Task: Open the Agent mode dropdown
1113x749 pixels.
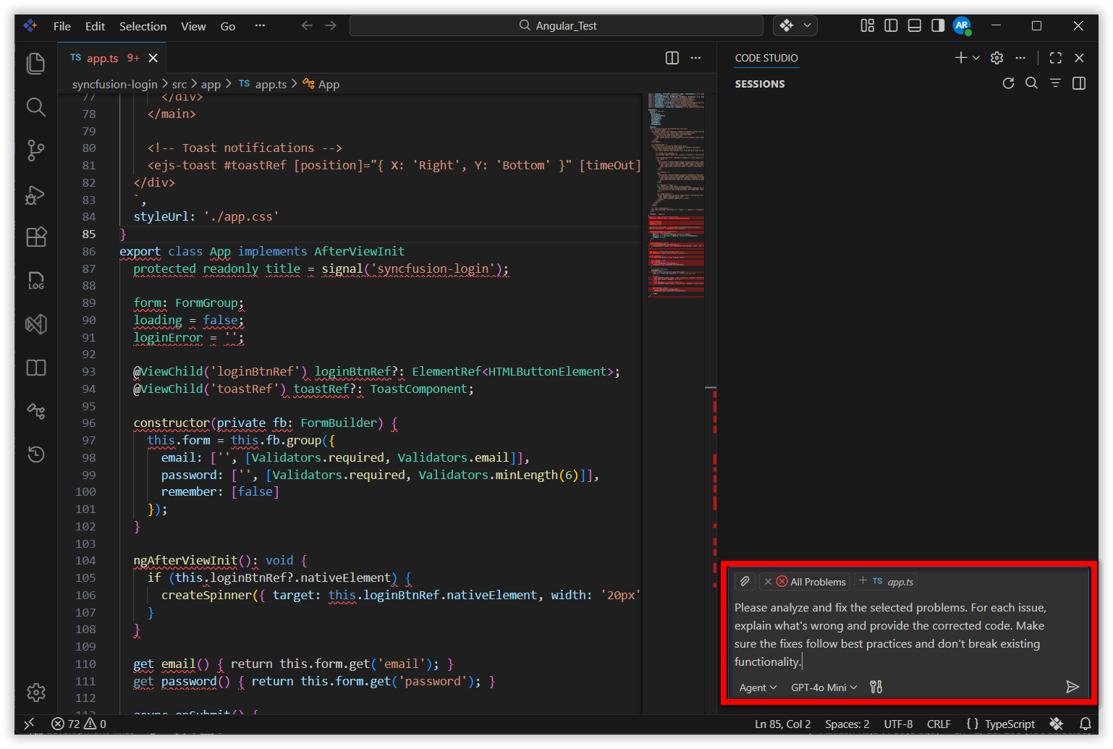Action: pos(756,687)
